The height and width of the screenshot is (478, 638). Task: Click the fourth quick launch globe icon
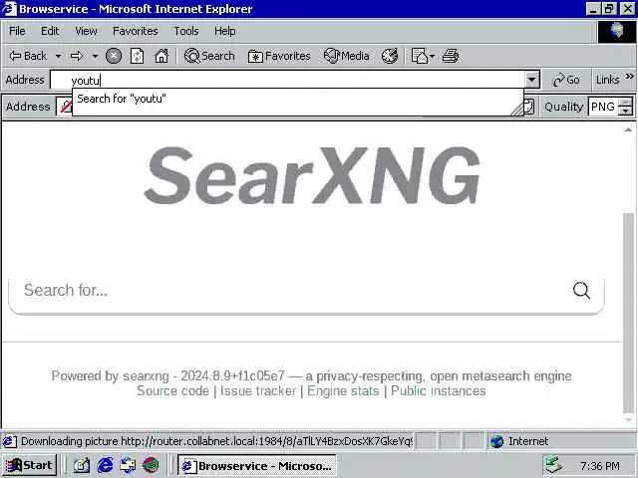click(151, 465)
